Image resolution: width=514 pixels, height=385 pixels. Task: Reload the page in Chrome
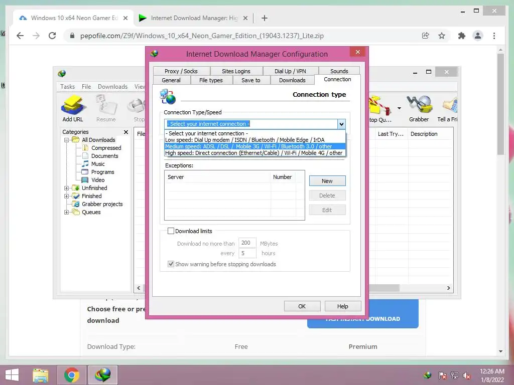point(52,36)
